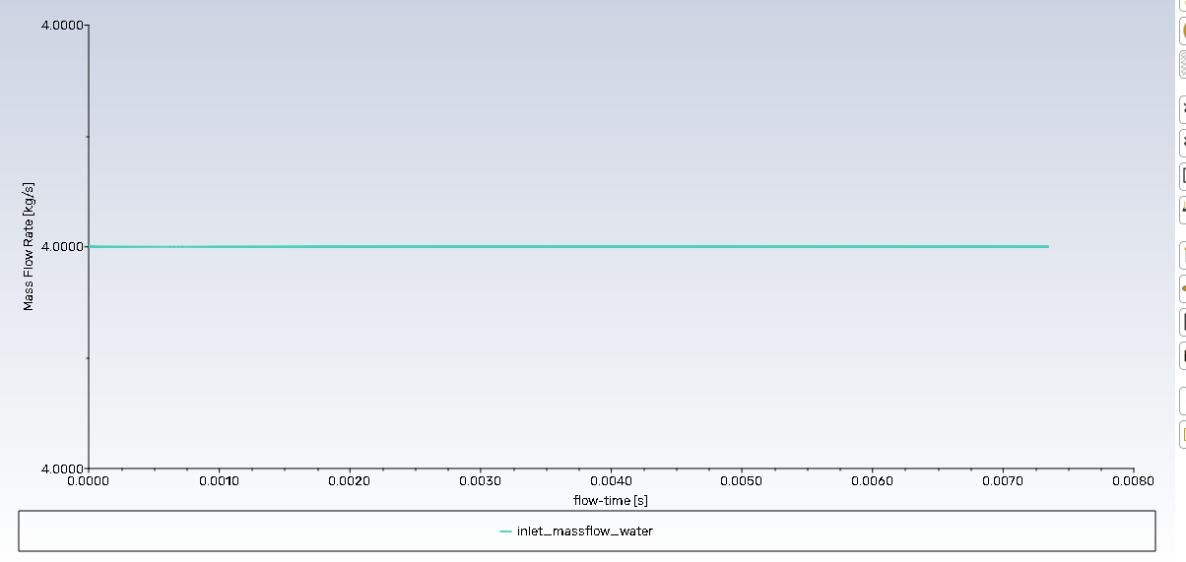Screen dimensions: 1186x562
Task: Click the 0.0000 x-axis origin label
Action: (89, 481)
